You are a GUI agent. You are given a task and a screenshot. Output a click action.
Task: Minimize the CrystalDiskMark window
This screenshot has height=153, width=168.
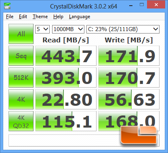131,6
